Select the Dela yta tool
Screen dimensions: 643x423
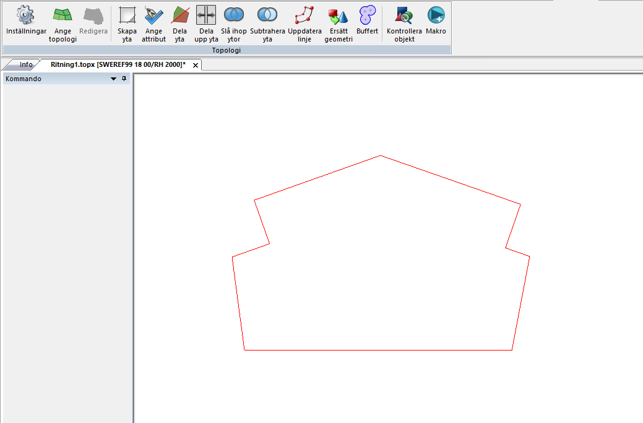click(x=179, y=24)
